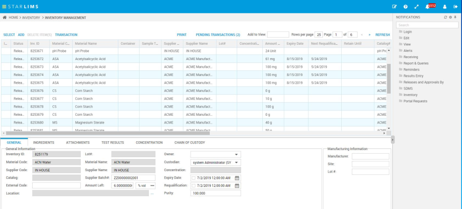This screenshot has height=209, width=462.
Task: Open the help question mark icon
Action: click(406, 7)
